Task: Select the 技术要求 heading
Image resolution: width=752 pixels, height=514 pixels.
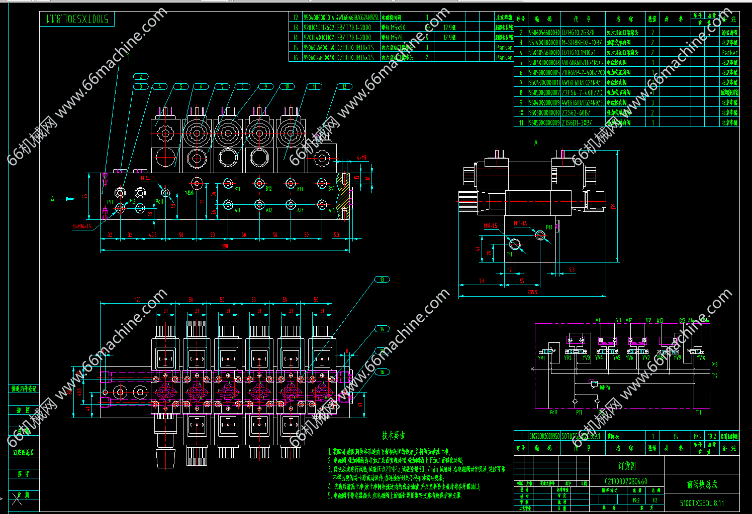Action: [393, 435]
